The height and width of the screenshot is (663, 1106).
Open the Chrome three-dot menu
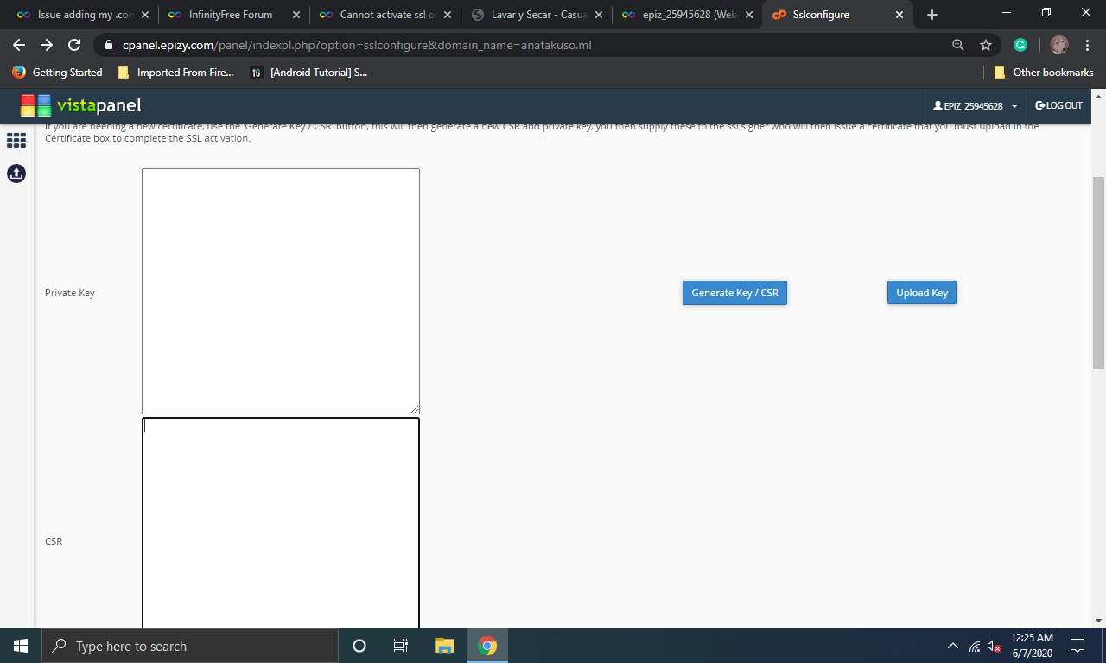pyautogui.click(x=1086, y=45)
